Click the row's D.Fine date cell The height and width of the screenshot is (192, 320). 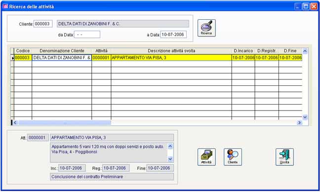(290, 58)
